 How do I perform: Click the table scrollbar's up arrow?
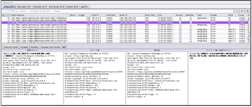(249, 18)
